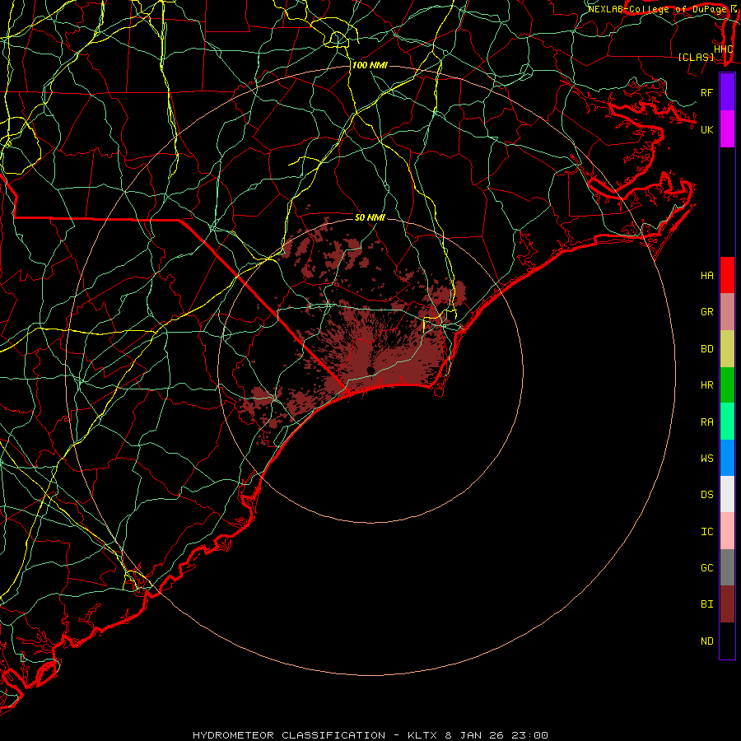Screen dimensions: 741x741
Task: Click the RF purple legend swatch
Action: [727, 92]
